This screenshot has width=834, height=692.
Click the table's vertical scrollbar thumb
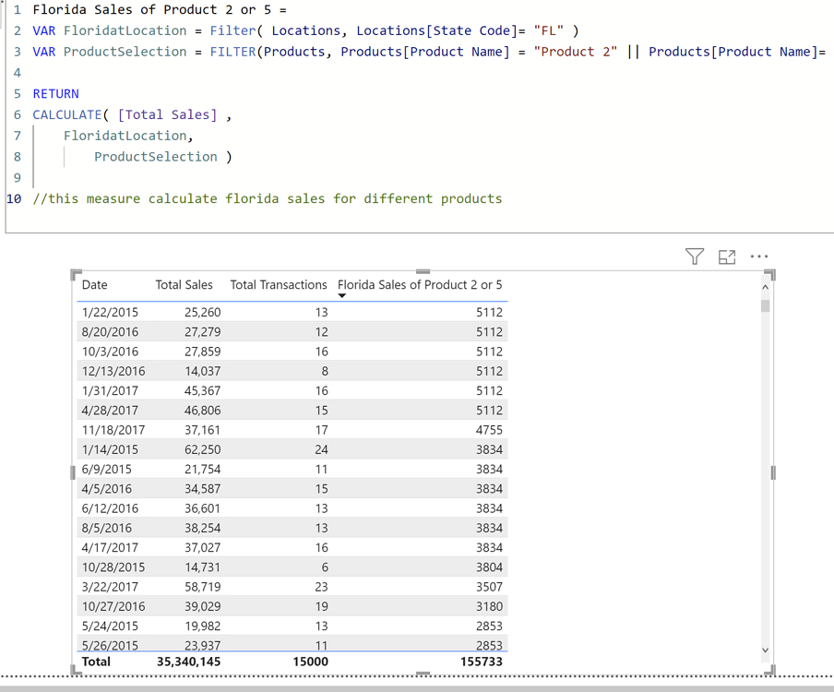click(x=765, y=306)
